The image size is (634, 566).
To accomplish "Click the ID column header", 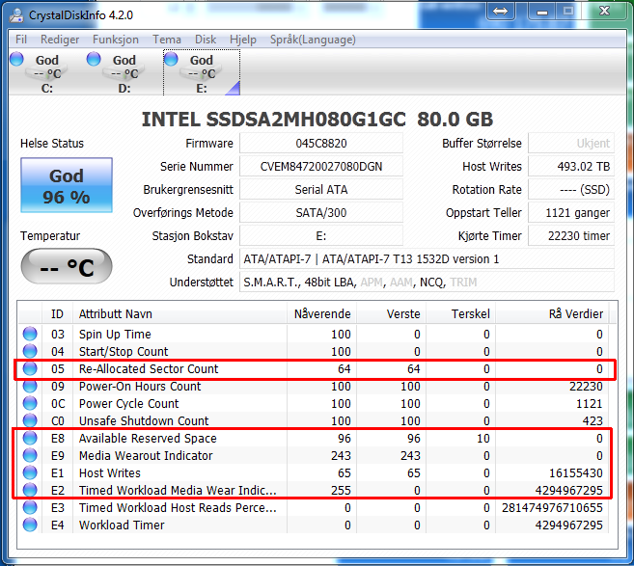I will (57, 314).
